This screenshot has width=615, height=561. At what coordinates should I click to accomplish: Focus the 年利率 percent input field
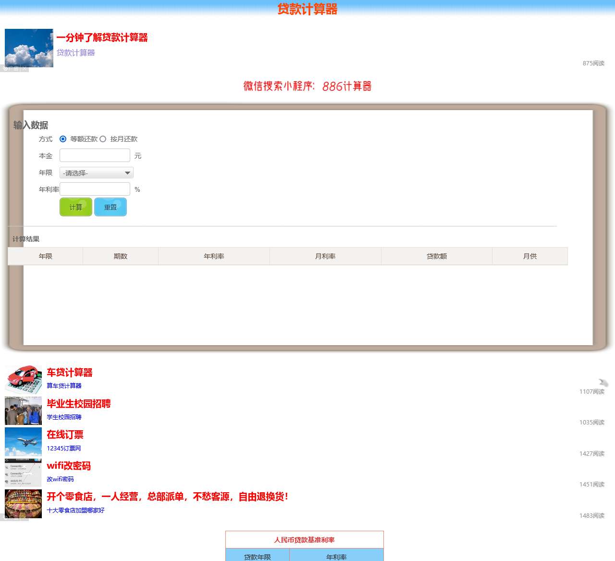tap(95, 189)
